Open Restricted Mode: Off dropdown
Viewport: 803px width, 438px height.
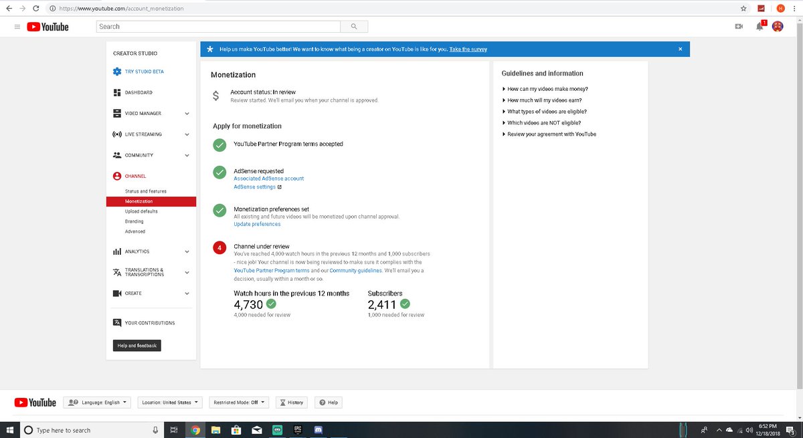coord(239,403)
